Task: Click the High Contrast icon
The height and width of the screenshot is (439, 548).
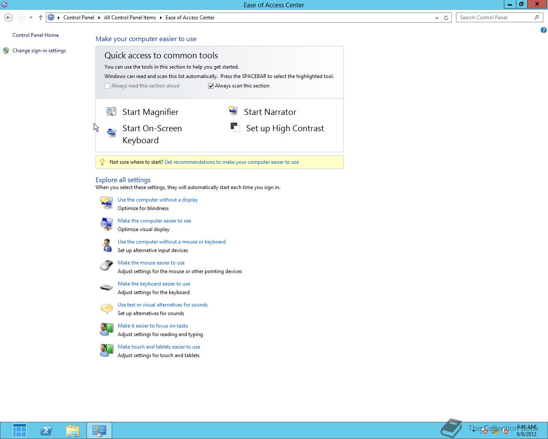Action: point(235,127)
